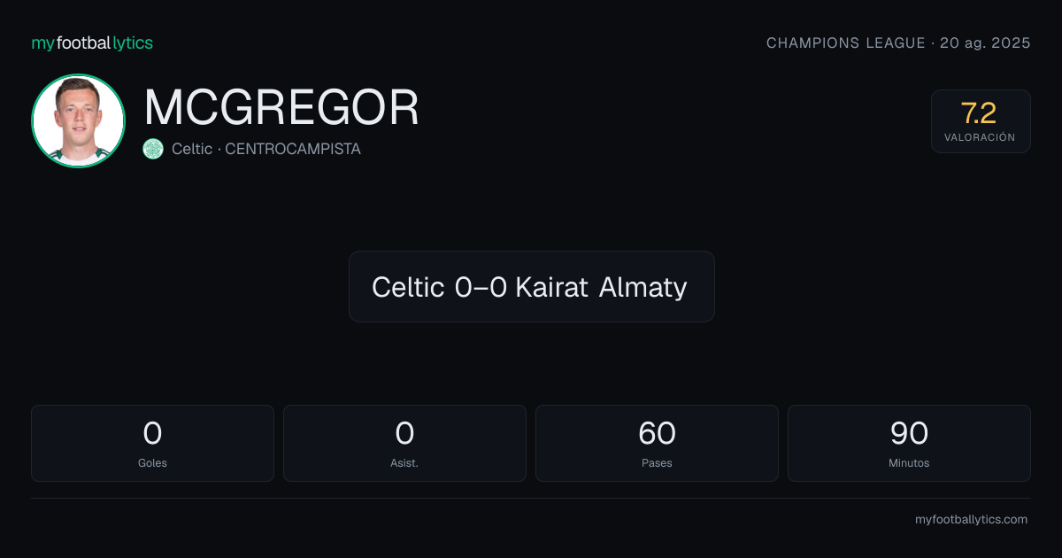This screenshot has height=558, width=1062.
Task: Click the Celtic club crest icon
Action: click(x=153, y=149)
